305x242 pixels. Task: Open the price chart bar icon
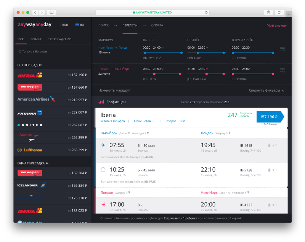click(x=101, y=102)
